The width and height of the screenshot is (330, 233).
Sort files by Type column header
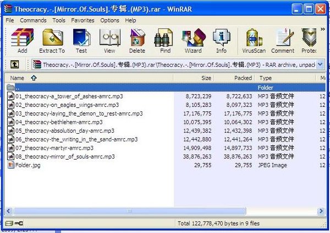[x=285, y=78]
